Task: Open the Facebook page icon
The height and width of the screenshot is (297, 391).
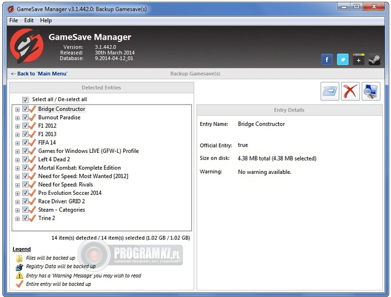Action: click(327, 60)
